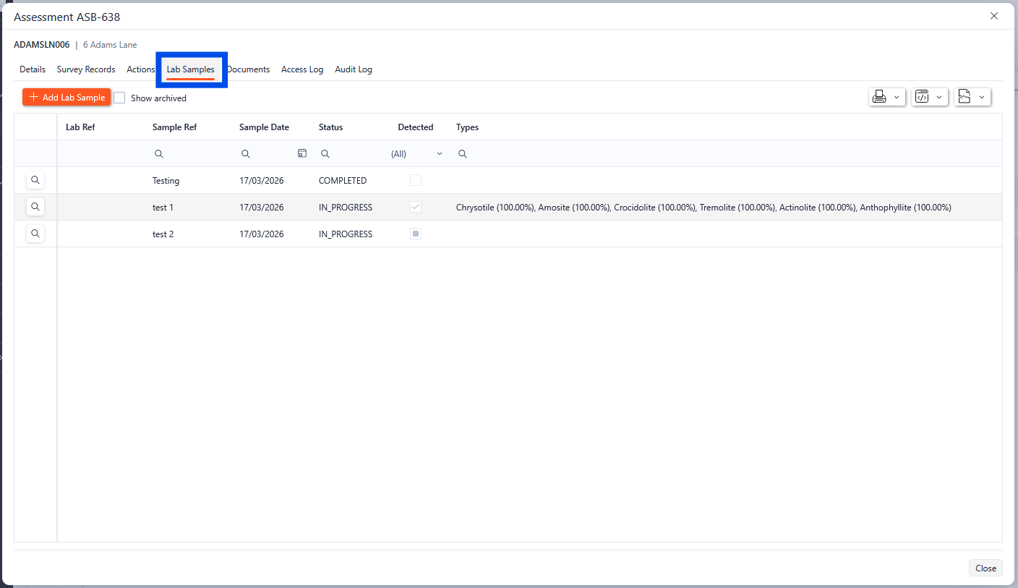This screenshot has height=588, width=1018.
Task: Click the search icon in Types filter
Action: [463, 154]
